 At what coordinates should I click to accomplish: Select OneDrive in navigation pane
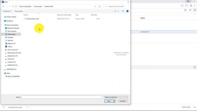pos(10,21)
